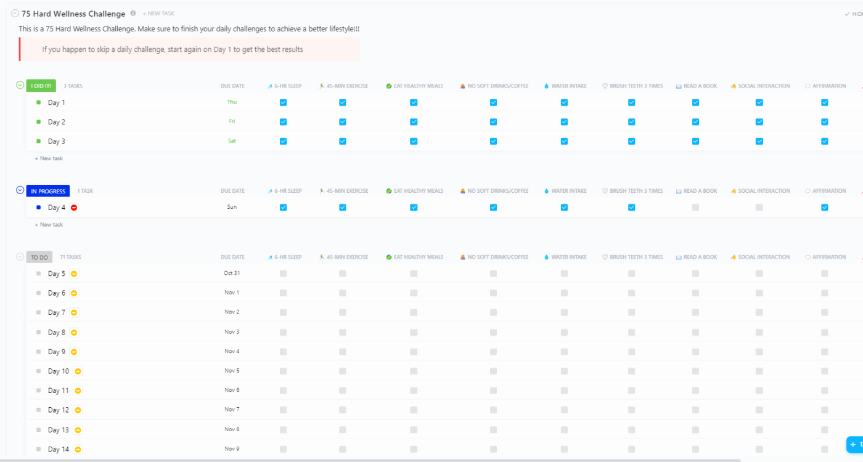The width and height of the screenshot is (863, 462).
Task: Collapse the I DID IT! group
Action: point(20,86)
